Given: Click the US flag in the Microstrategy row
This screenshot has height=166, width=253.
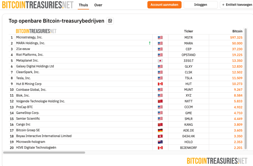Looking at the screenshot, I should coord(160,38).
